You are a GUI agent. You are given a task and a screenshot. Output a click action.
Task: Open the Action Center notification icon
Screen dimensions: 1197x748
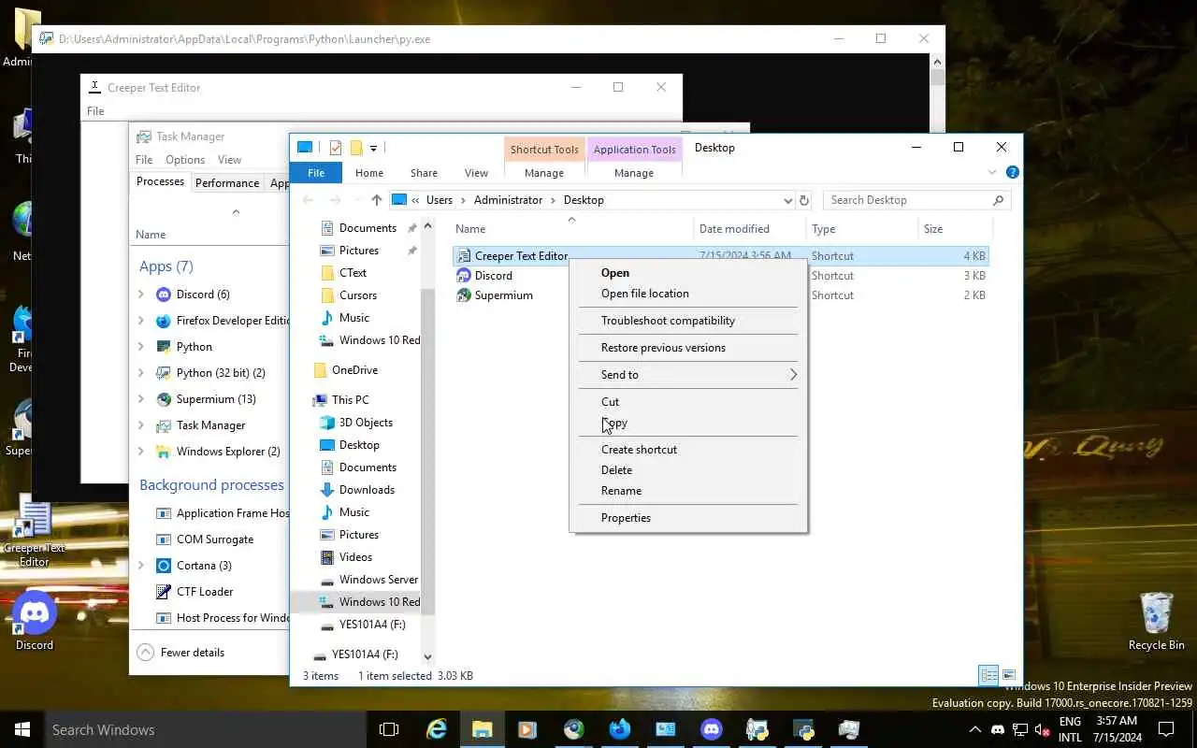click(1166, 729)
